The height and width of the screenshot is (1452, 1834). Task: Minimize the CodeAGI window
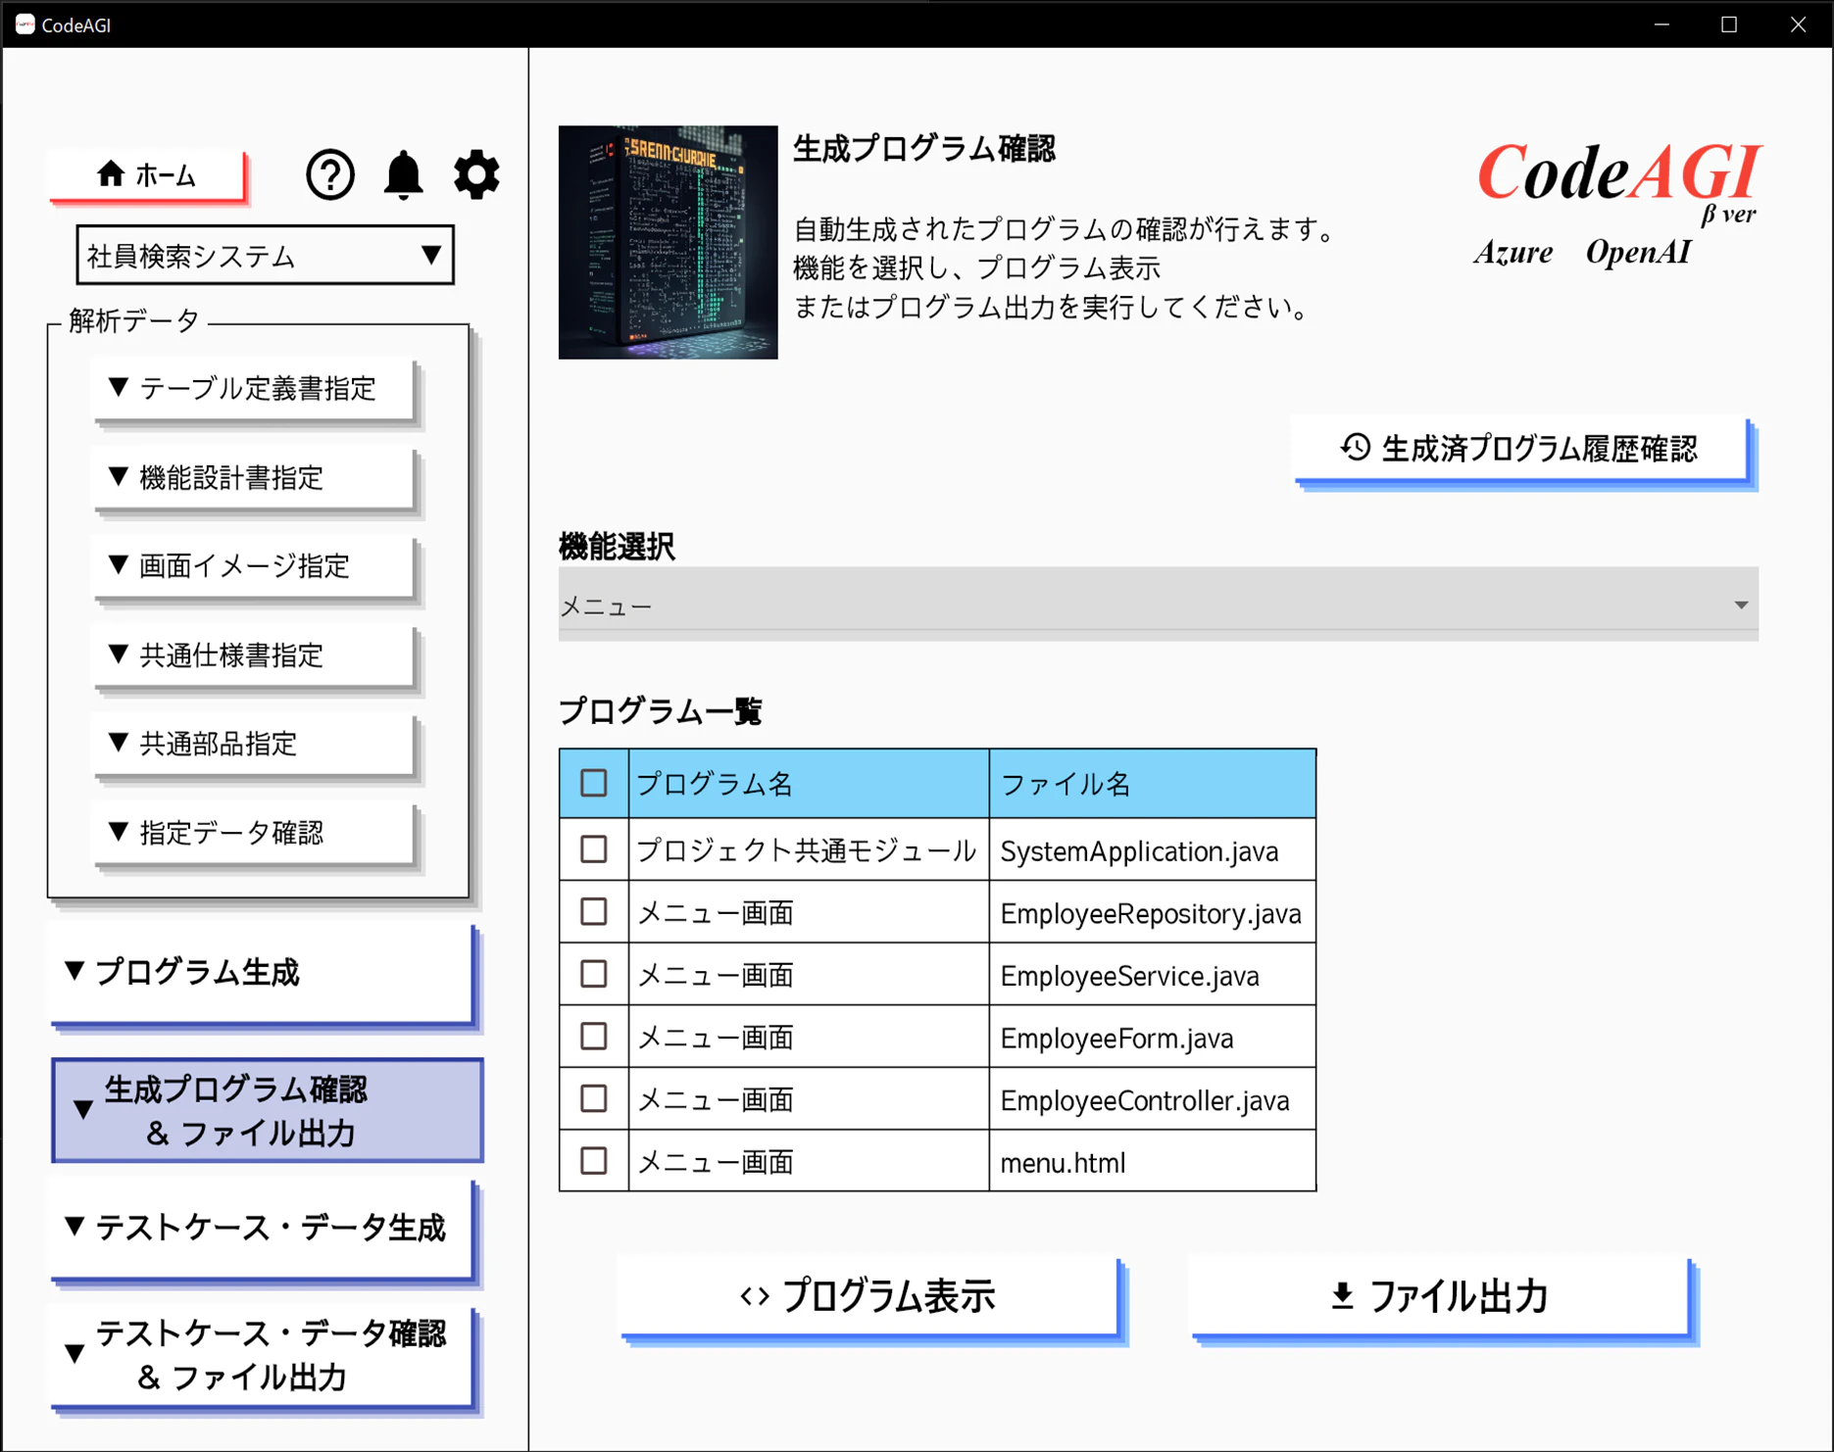point(1661,24)
